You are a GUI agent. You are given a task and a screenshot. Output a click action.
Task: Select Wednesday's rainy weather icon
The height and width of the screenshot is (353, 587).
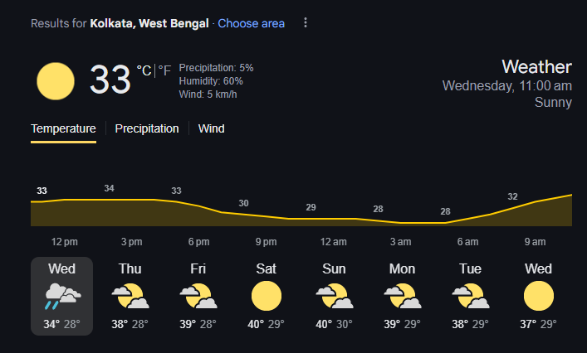point(62,296)
